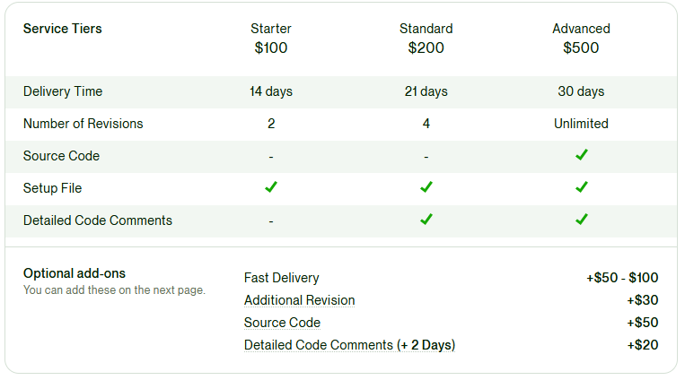
Task: Click the Starter tier Setup File checkmark
Action: (x=271, y=187)
